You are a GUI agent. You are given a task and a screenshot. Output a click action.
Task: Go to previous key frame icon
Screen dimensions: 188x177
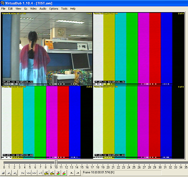[x=46, y=173]
